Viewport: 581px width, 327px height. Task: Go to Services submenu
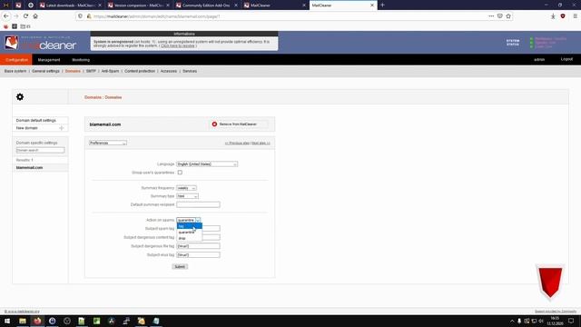tap(190, 71)
